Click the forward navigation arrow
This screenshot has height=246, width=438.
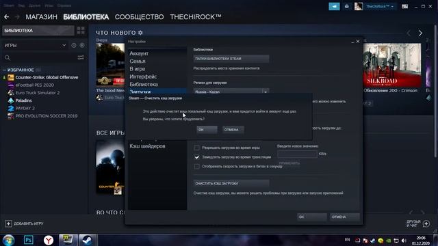17,17
